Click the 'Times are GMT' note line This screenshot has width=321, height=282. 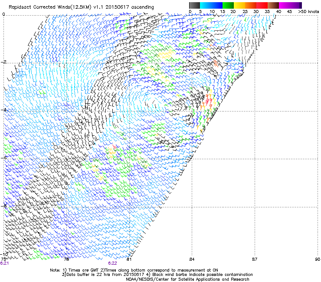(134, 270)
